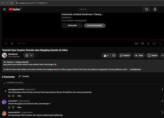Click browser forward arrow
Image resolution: width=164 pixels, height=118 pixels.
(x=7, y=3)
